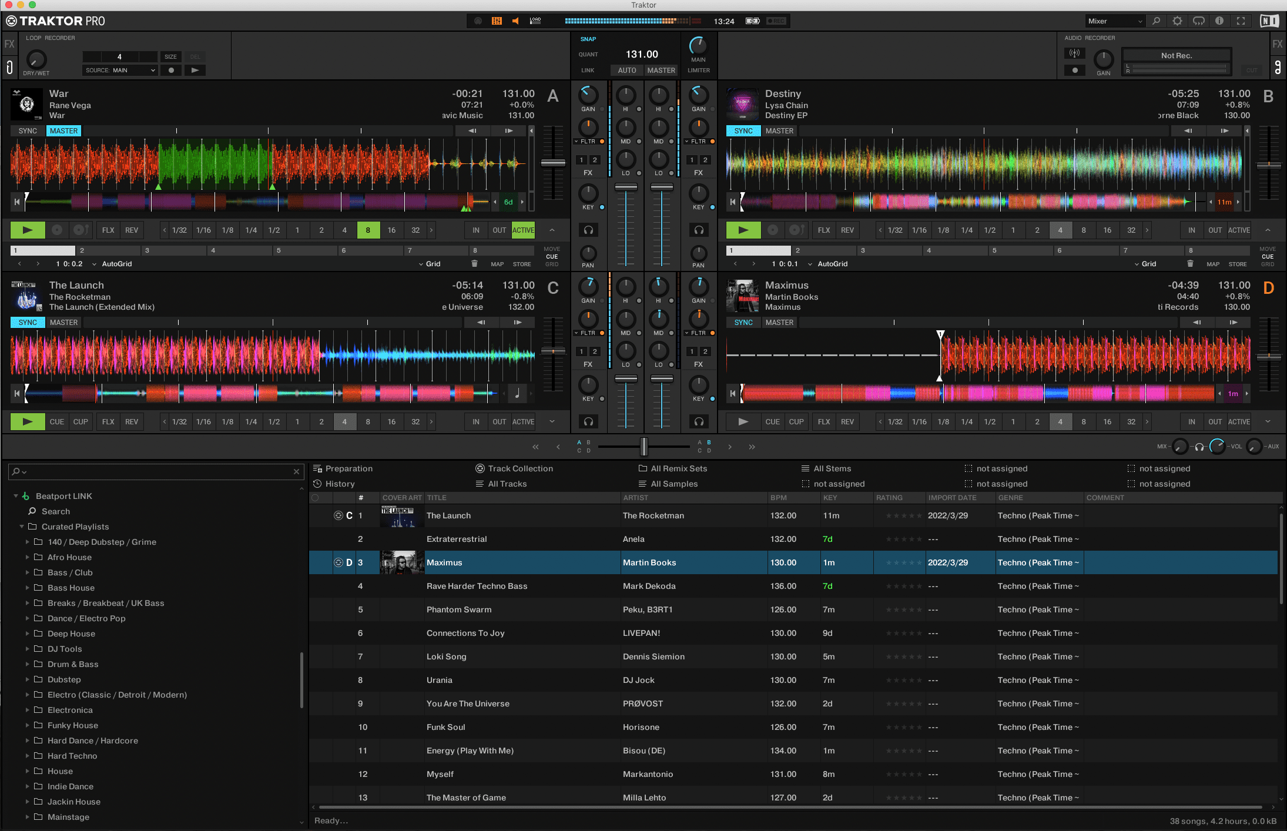
Task: Open the SOURCE: MAIN dropdown in loop recorder
Action: coord(120,70)
